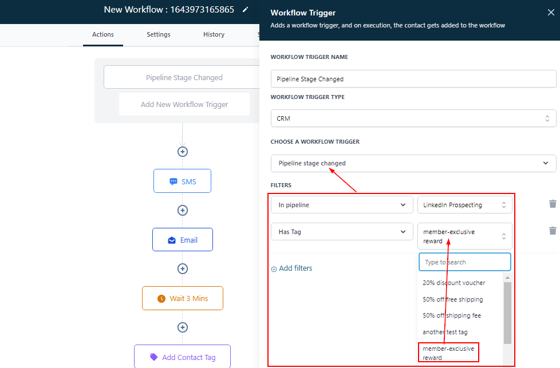Click the Add filters link
This screenshot has width=560, height=368.
click(x=291, y=268)
